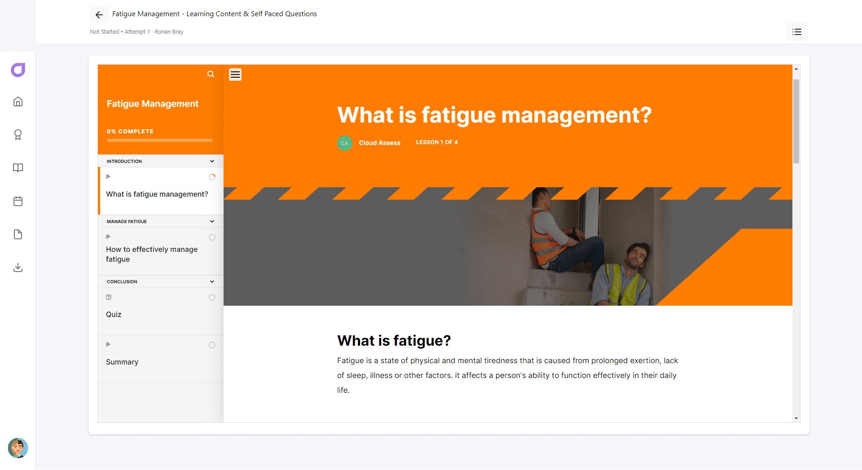Go to Home in the left sidebar
The height and width of the screenshot is (470, 862).
[x=18, y=101]
